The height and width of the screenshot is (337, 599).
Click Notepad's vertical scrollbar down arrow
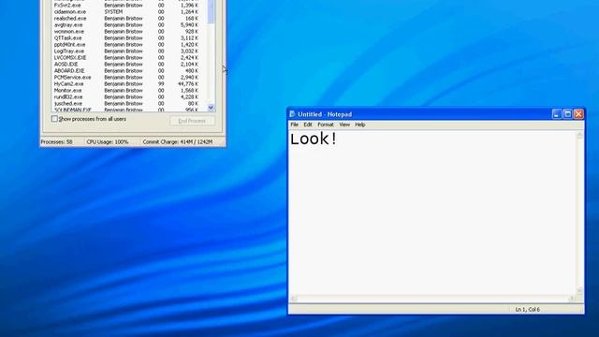pos(579,291)
